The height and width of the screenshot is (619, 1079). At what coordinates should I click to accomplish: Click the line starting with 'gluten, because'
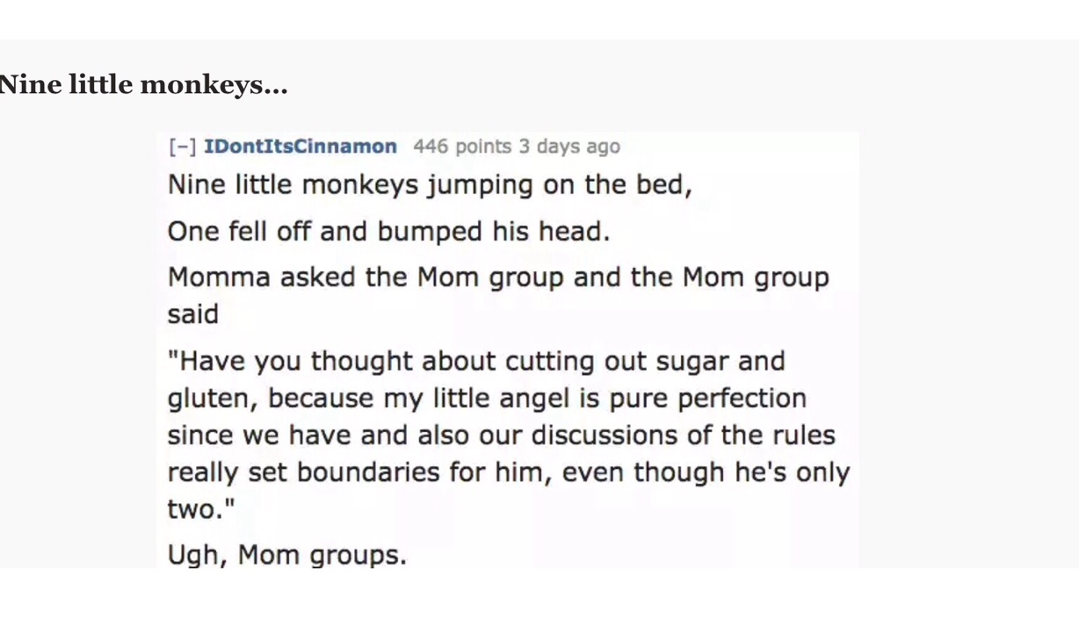pos(486,398)
